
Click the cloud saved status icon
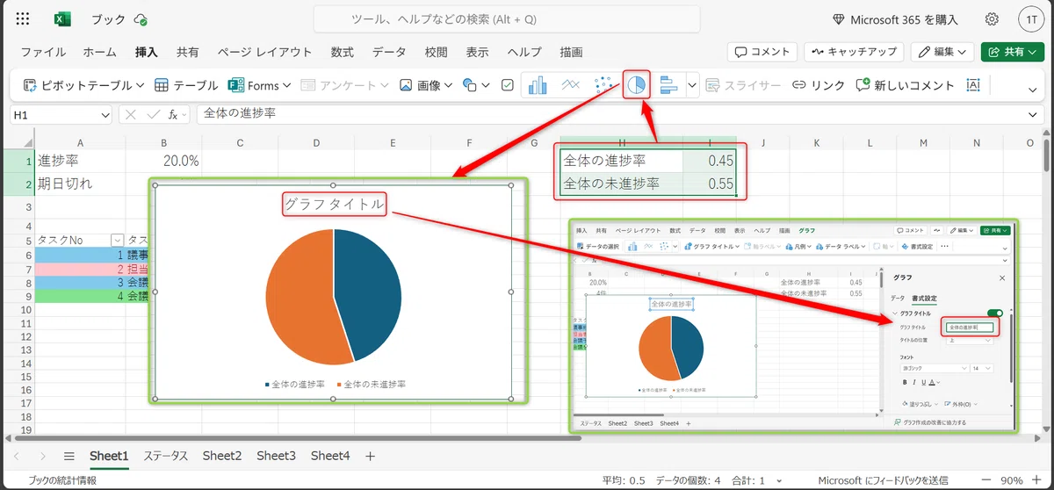tap(141, 19)
